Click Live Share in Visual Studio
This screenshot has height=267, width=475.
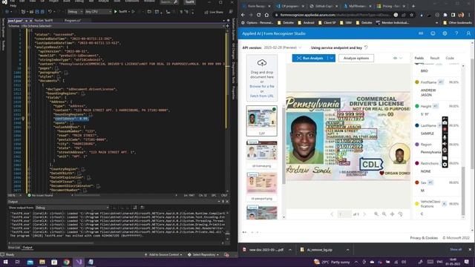[214, 12]
